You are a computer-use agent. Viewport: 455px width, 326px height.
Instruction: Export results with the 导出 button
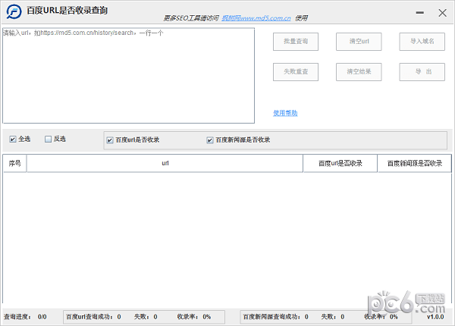[422, 71]
